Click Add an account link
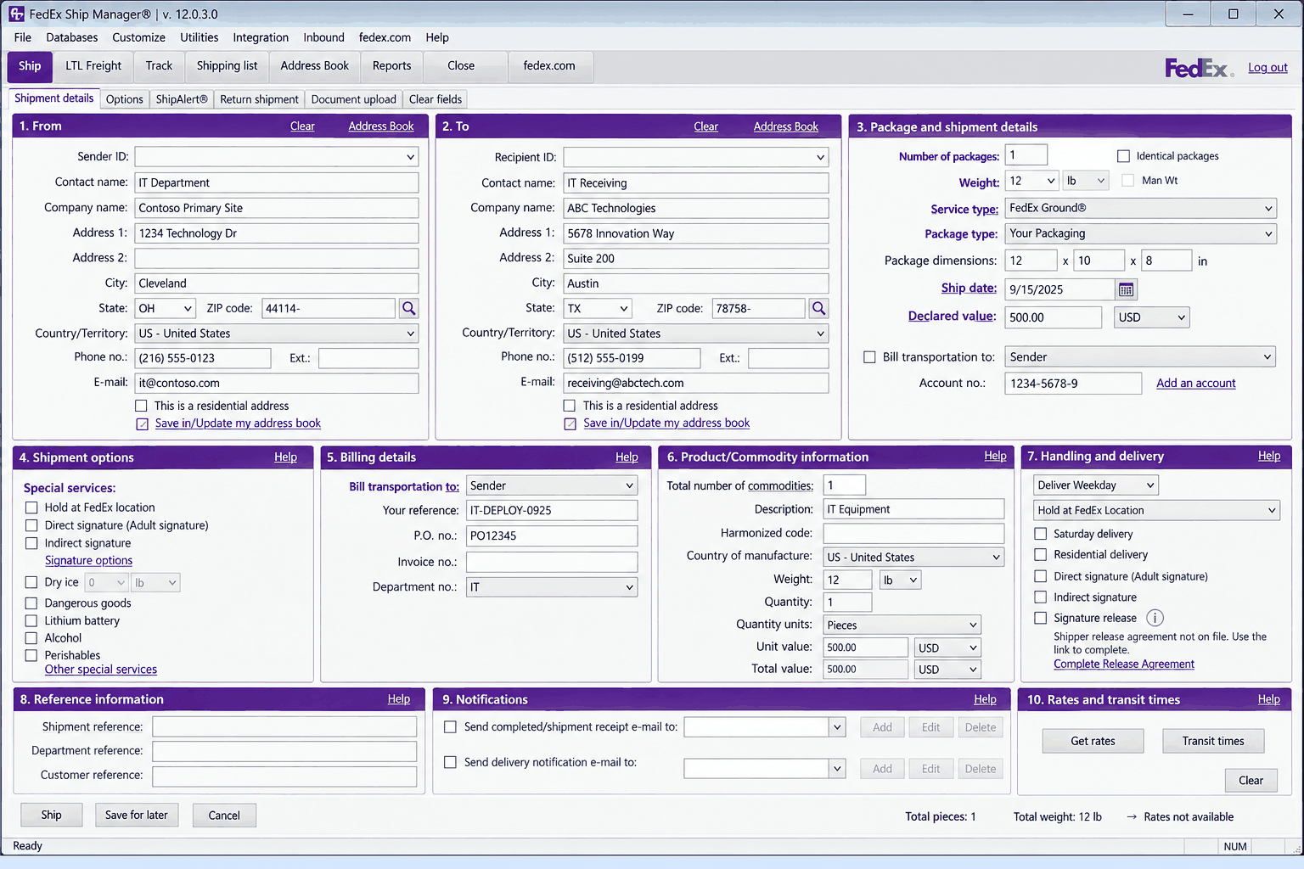 click(x=1195, y=384)
